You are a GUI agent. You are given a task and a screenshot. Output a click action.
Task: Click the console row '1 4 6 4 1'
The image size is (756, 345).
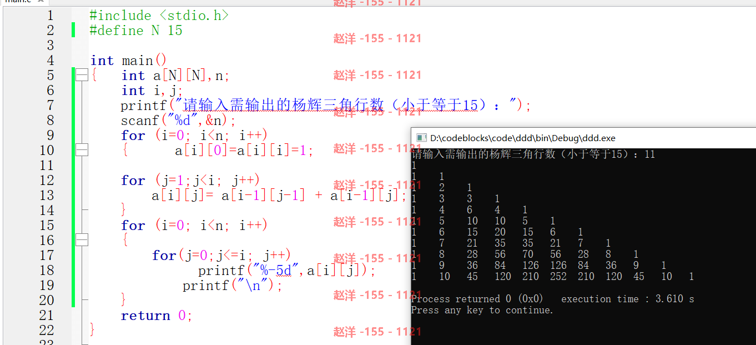click(470, 210)
